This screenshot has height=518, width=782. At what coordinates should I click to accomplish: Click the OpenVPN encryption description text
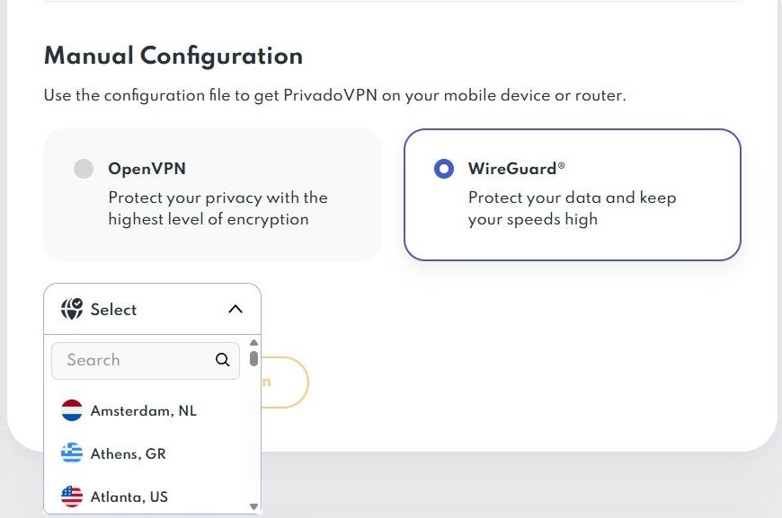[218, 208]
